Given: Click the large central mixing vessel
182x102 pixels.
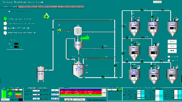Looking at the screenshot, I should [x=78, y=69].
